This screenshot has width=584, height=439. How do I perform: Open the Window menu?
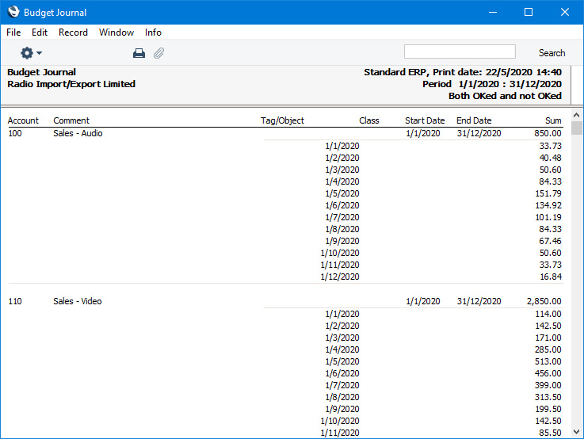[x=116, y=32]
